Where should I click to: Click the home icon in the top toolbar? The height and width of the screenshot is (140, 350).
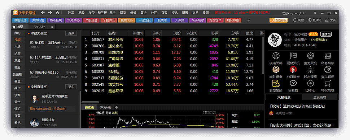(x=58, y=13)
